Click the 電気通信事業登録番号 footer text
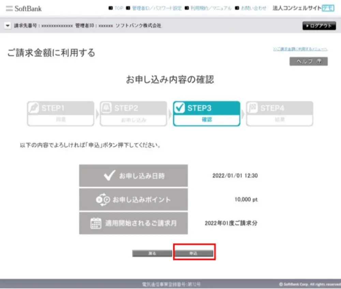This screenshot has width=341, height=289. point(171,284)
